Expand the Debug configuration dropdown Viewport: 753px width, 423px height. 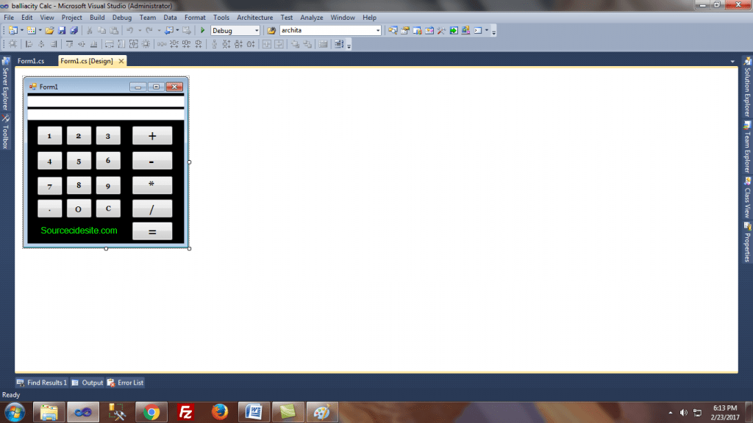click(256, 31)
